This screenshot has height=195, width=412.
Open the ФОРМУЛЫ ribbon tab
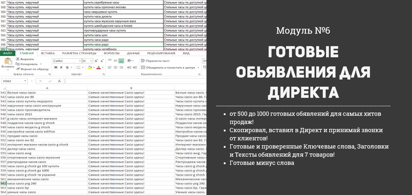pyautogui.click(x=112, y=53)
